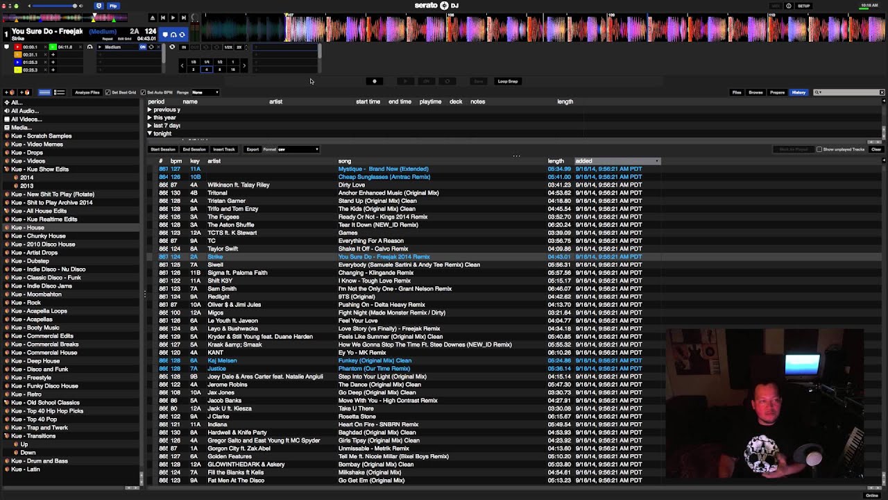
Task: Click the Analyze Files button
Action: (87, 92)
